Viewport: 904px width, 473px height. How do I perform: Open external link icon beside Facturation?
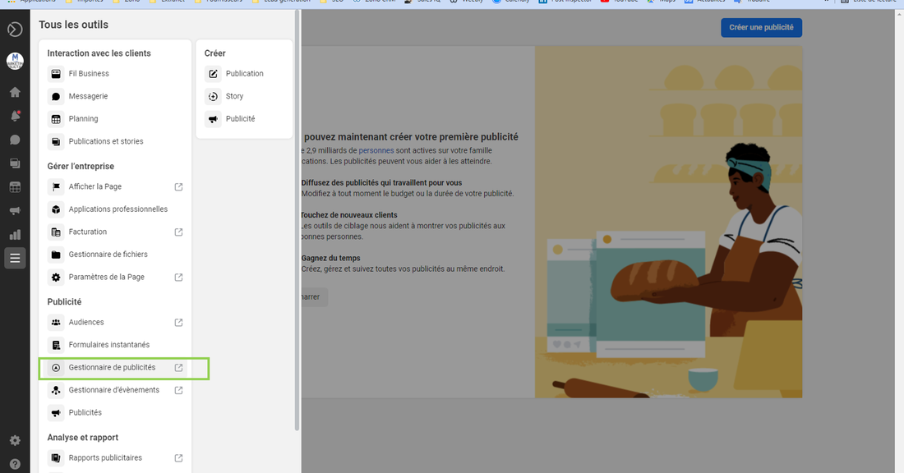178,232
